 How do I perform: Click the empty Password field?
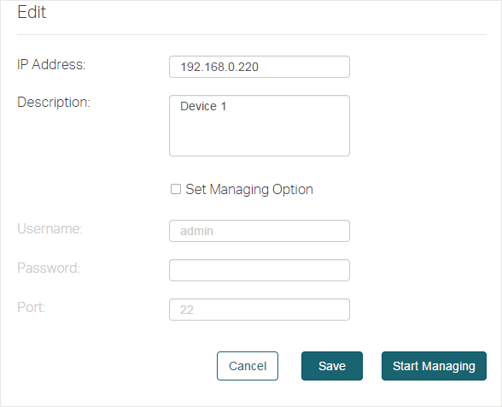coord(260,270)
